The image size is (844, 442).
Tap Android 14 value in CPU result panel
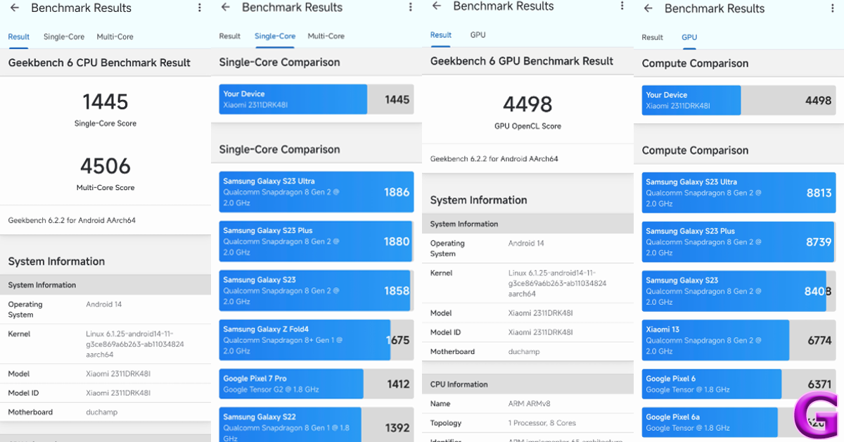point(103,305)
